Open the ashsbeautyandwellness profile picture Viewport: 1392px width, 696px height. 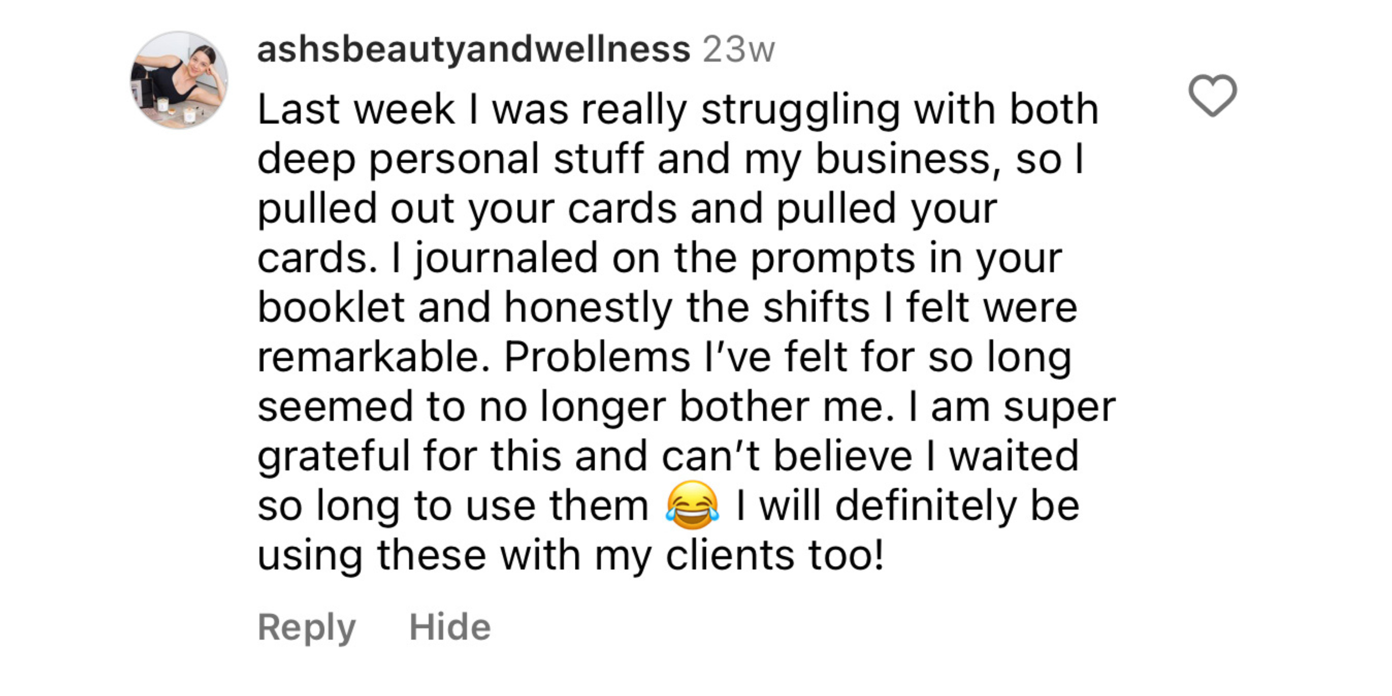click(179, 80)
